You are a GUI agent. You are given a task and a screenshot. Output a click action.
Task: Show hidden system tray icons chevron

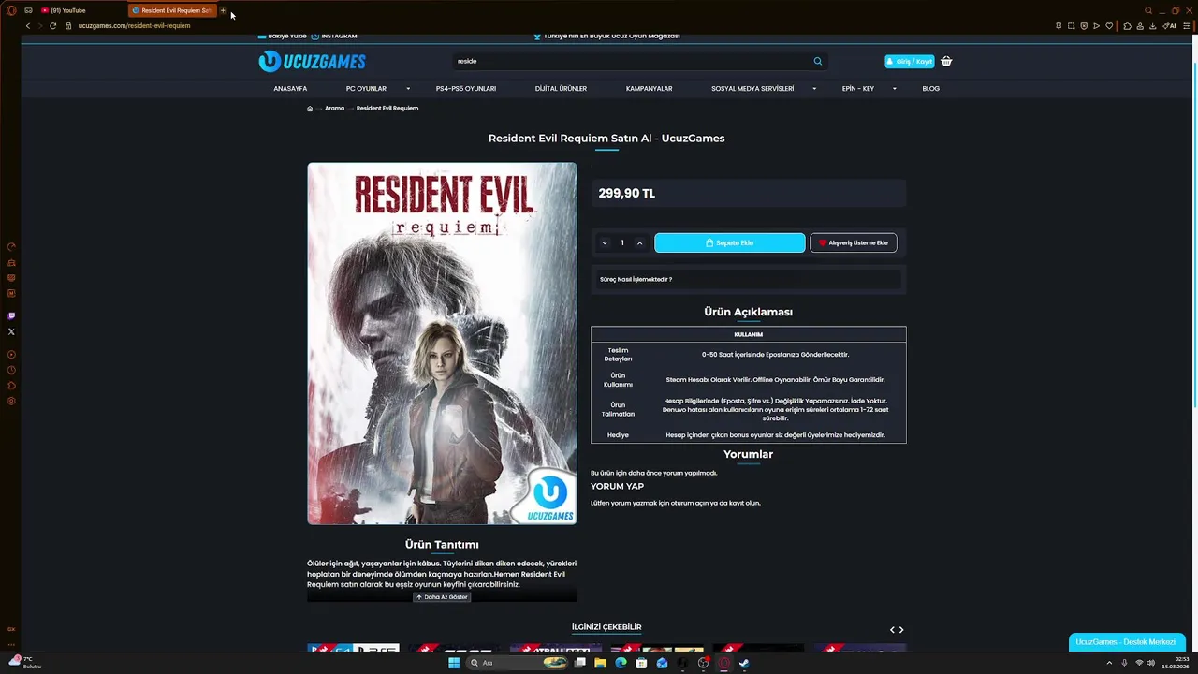tap(1109, 663)
